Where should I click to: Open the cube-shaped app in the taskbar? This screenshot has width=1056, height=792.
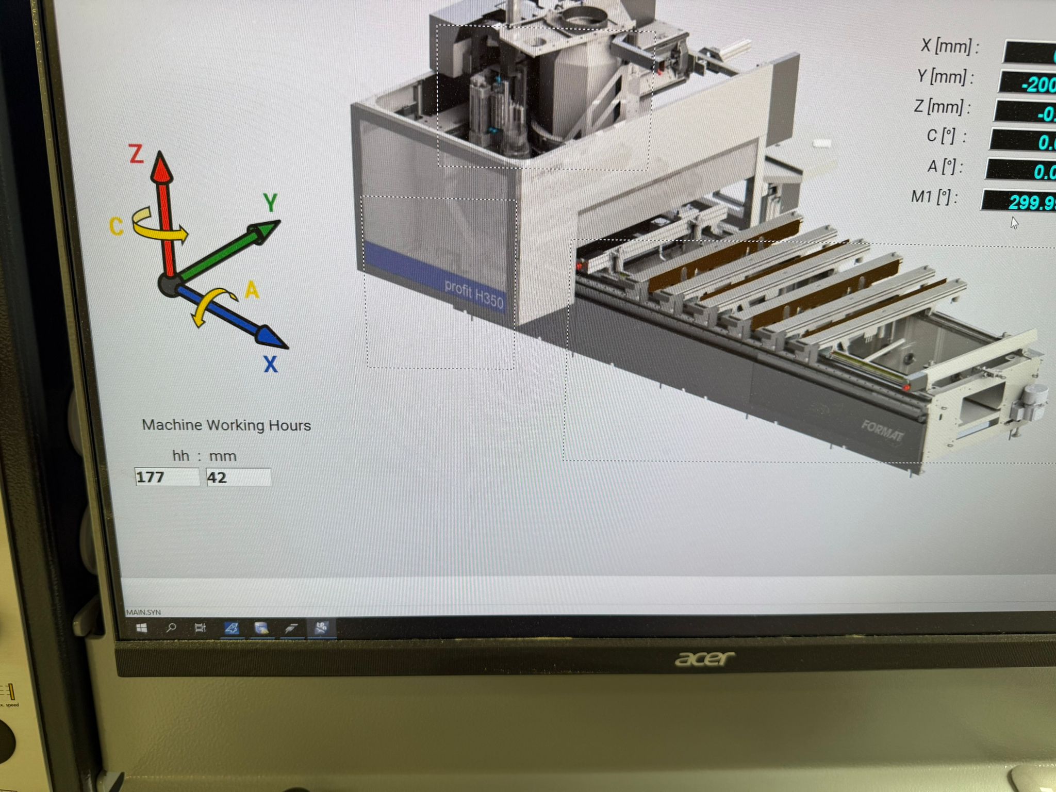(261, 628)
